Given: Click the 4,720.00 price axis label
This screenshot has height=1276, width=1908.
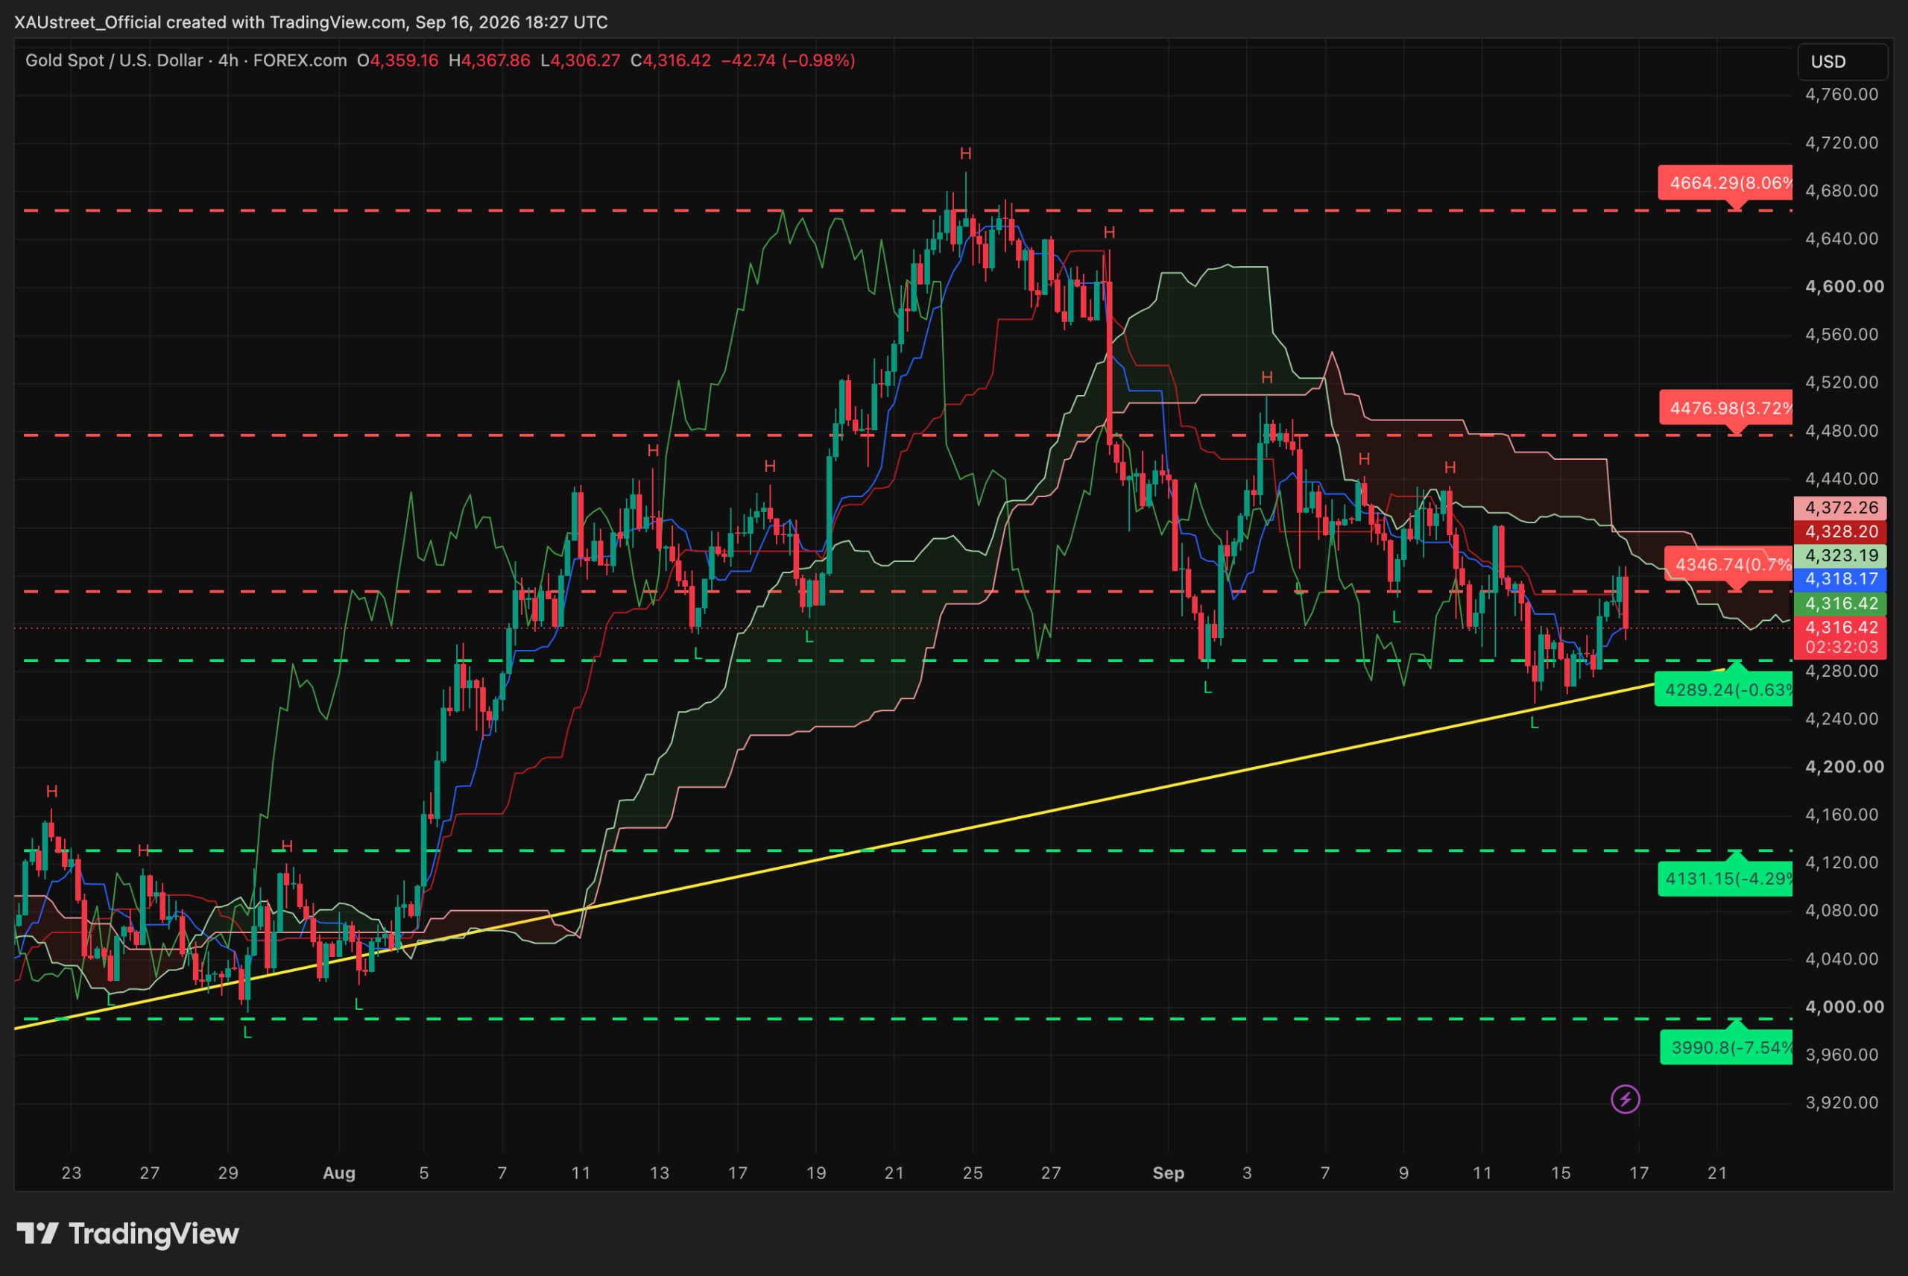Looking at the screenshot, I should (x=1841, y=142).
